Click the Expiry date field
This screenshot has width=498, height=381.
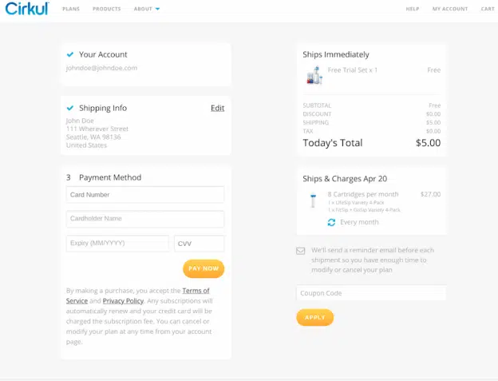(x=117, y=244)
